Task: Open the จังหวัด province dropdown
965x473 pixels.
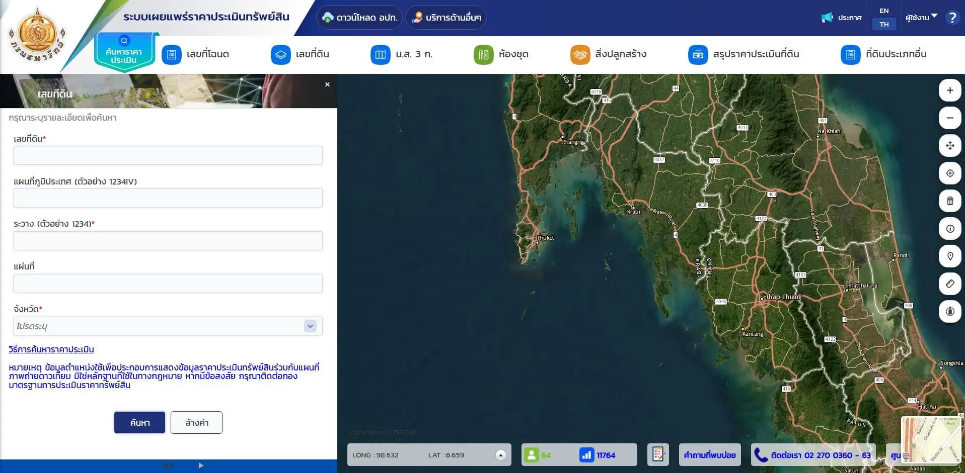Action: click(310, 326)
